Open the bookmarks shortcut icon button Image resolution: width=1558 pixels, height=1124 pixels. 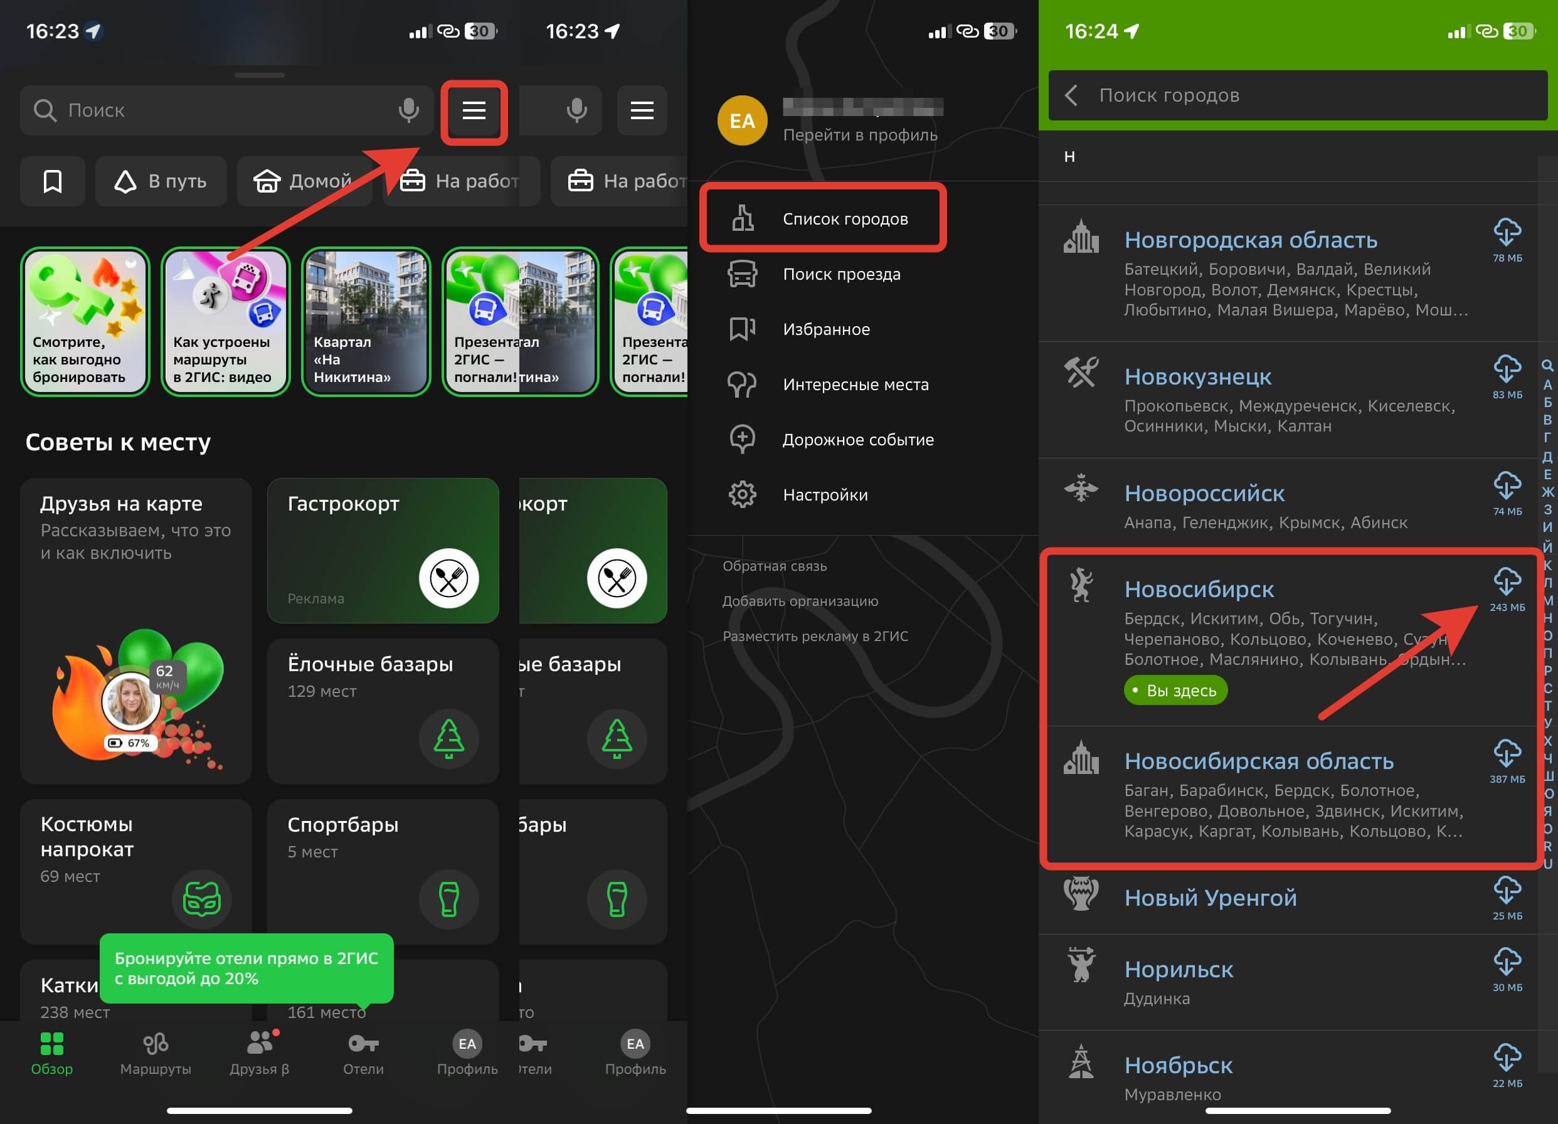53,181
